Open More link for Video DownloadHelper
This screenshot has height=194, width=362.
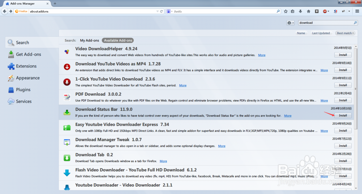pos(262,55)
